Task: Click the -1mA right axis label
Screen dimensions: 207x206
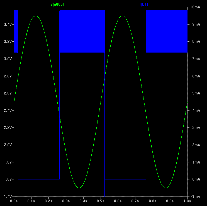Action: [195, 197]
